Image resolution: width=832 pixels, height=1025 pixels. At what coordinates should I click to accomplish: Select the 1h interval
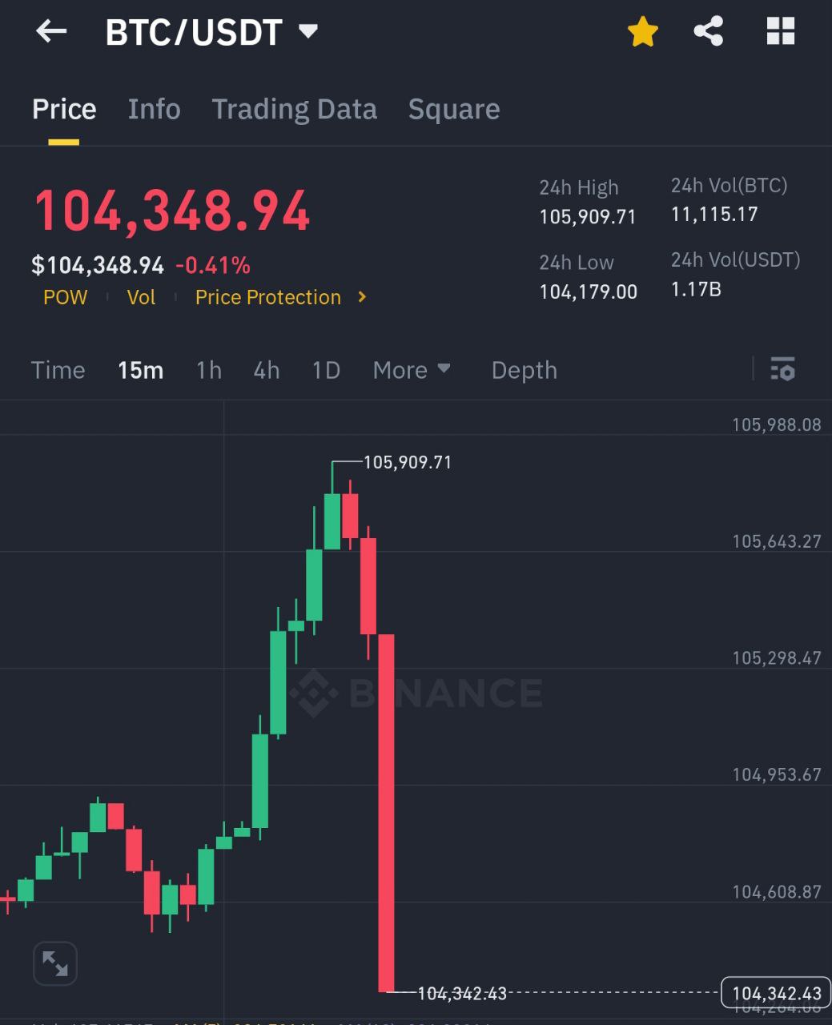(x=209, y=370)
